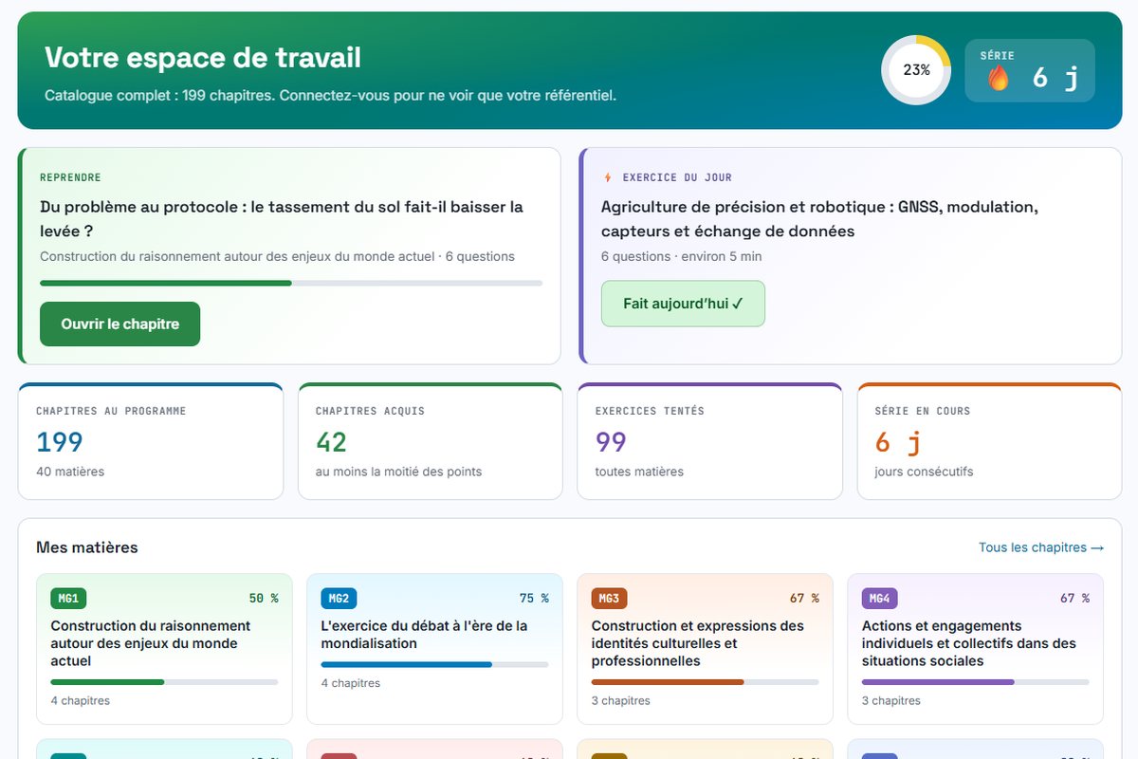
Task: Select Exercices tentés 99 card
Action: click(x=709, y=441)
